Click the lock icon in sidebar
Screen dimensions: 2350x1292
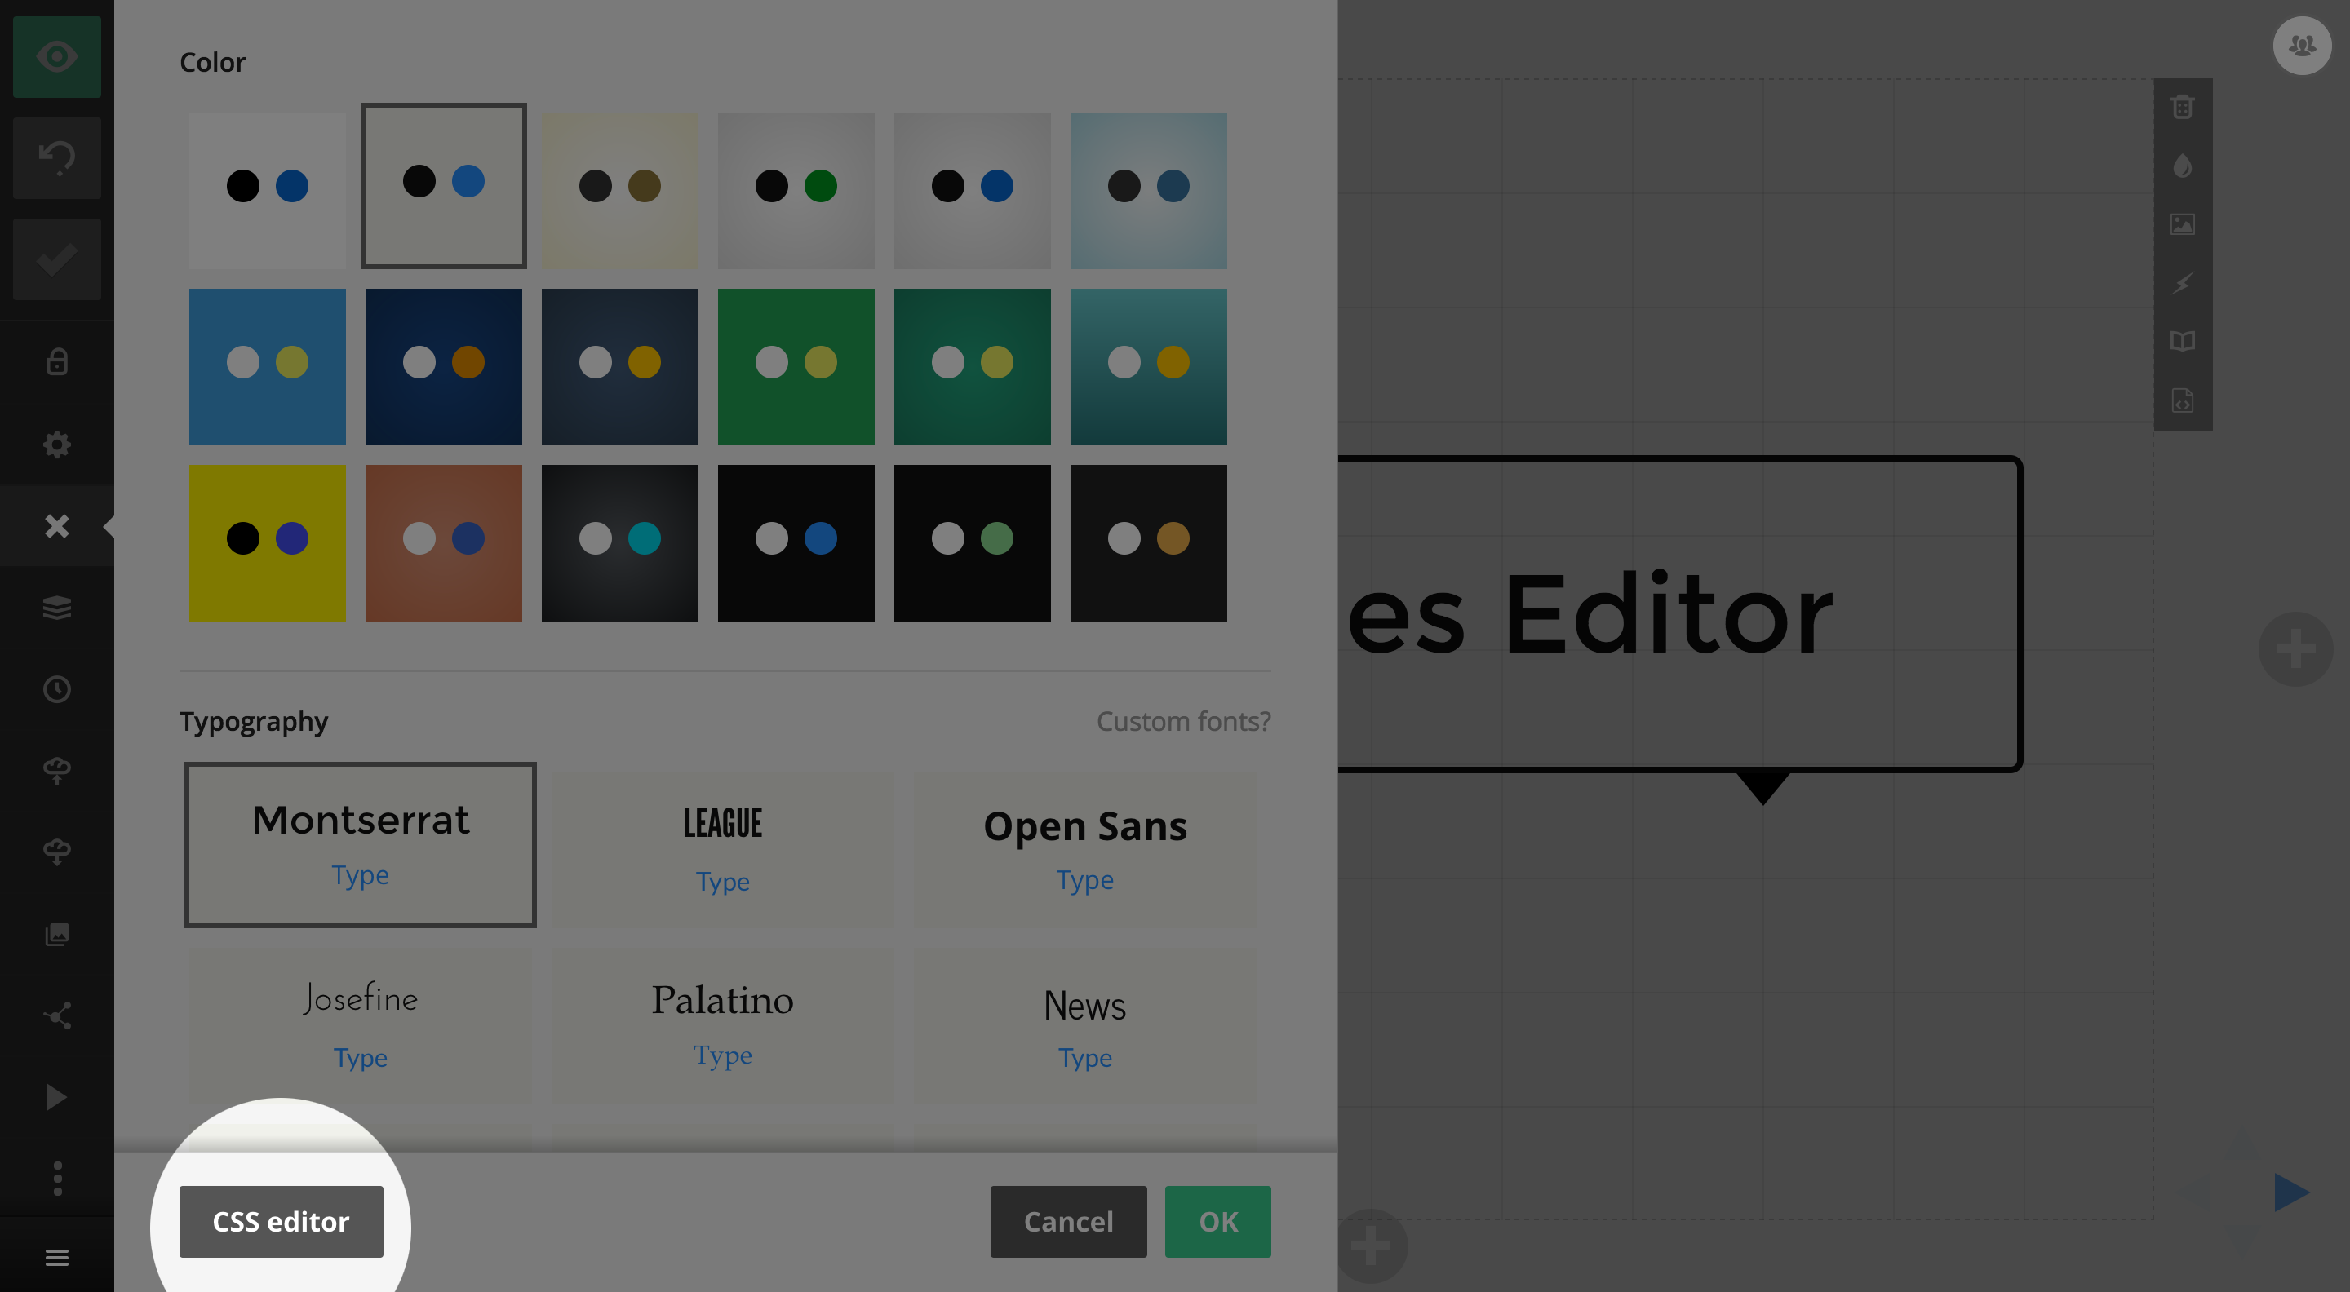57,361
